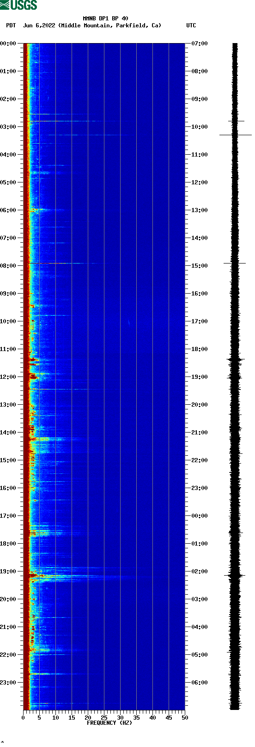Viewport: 255px width, 747px height.
Task: Click the spectrogram streak just before 03:00 PDT
Action: click(x=72, y=121)
